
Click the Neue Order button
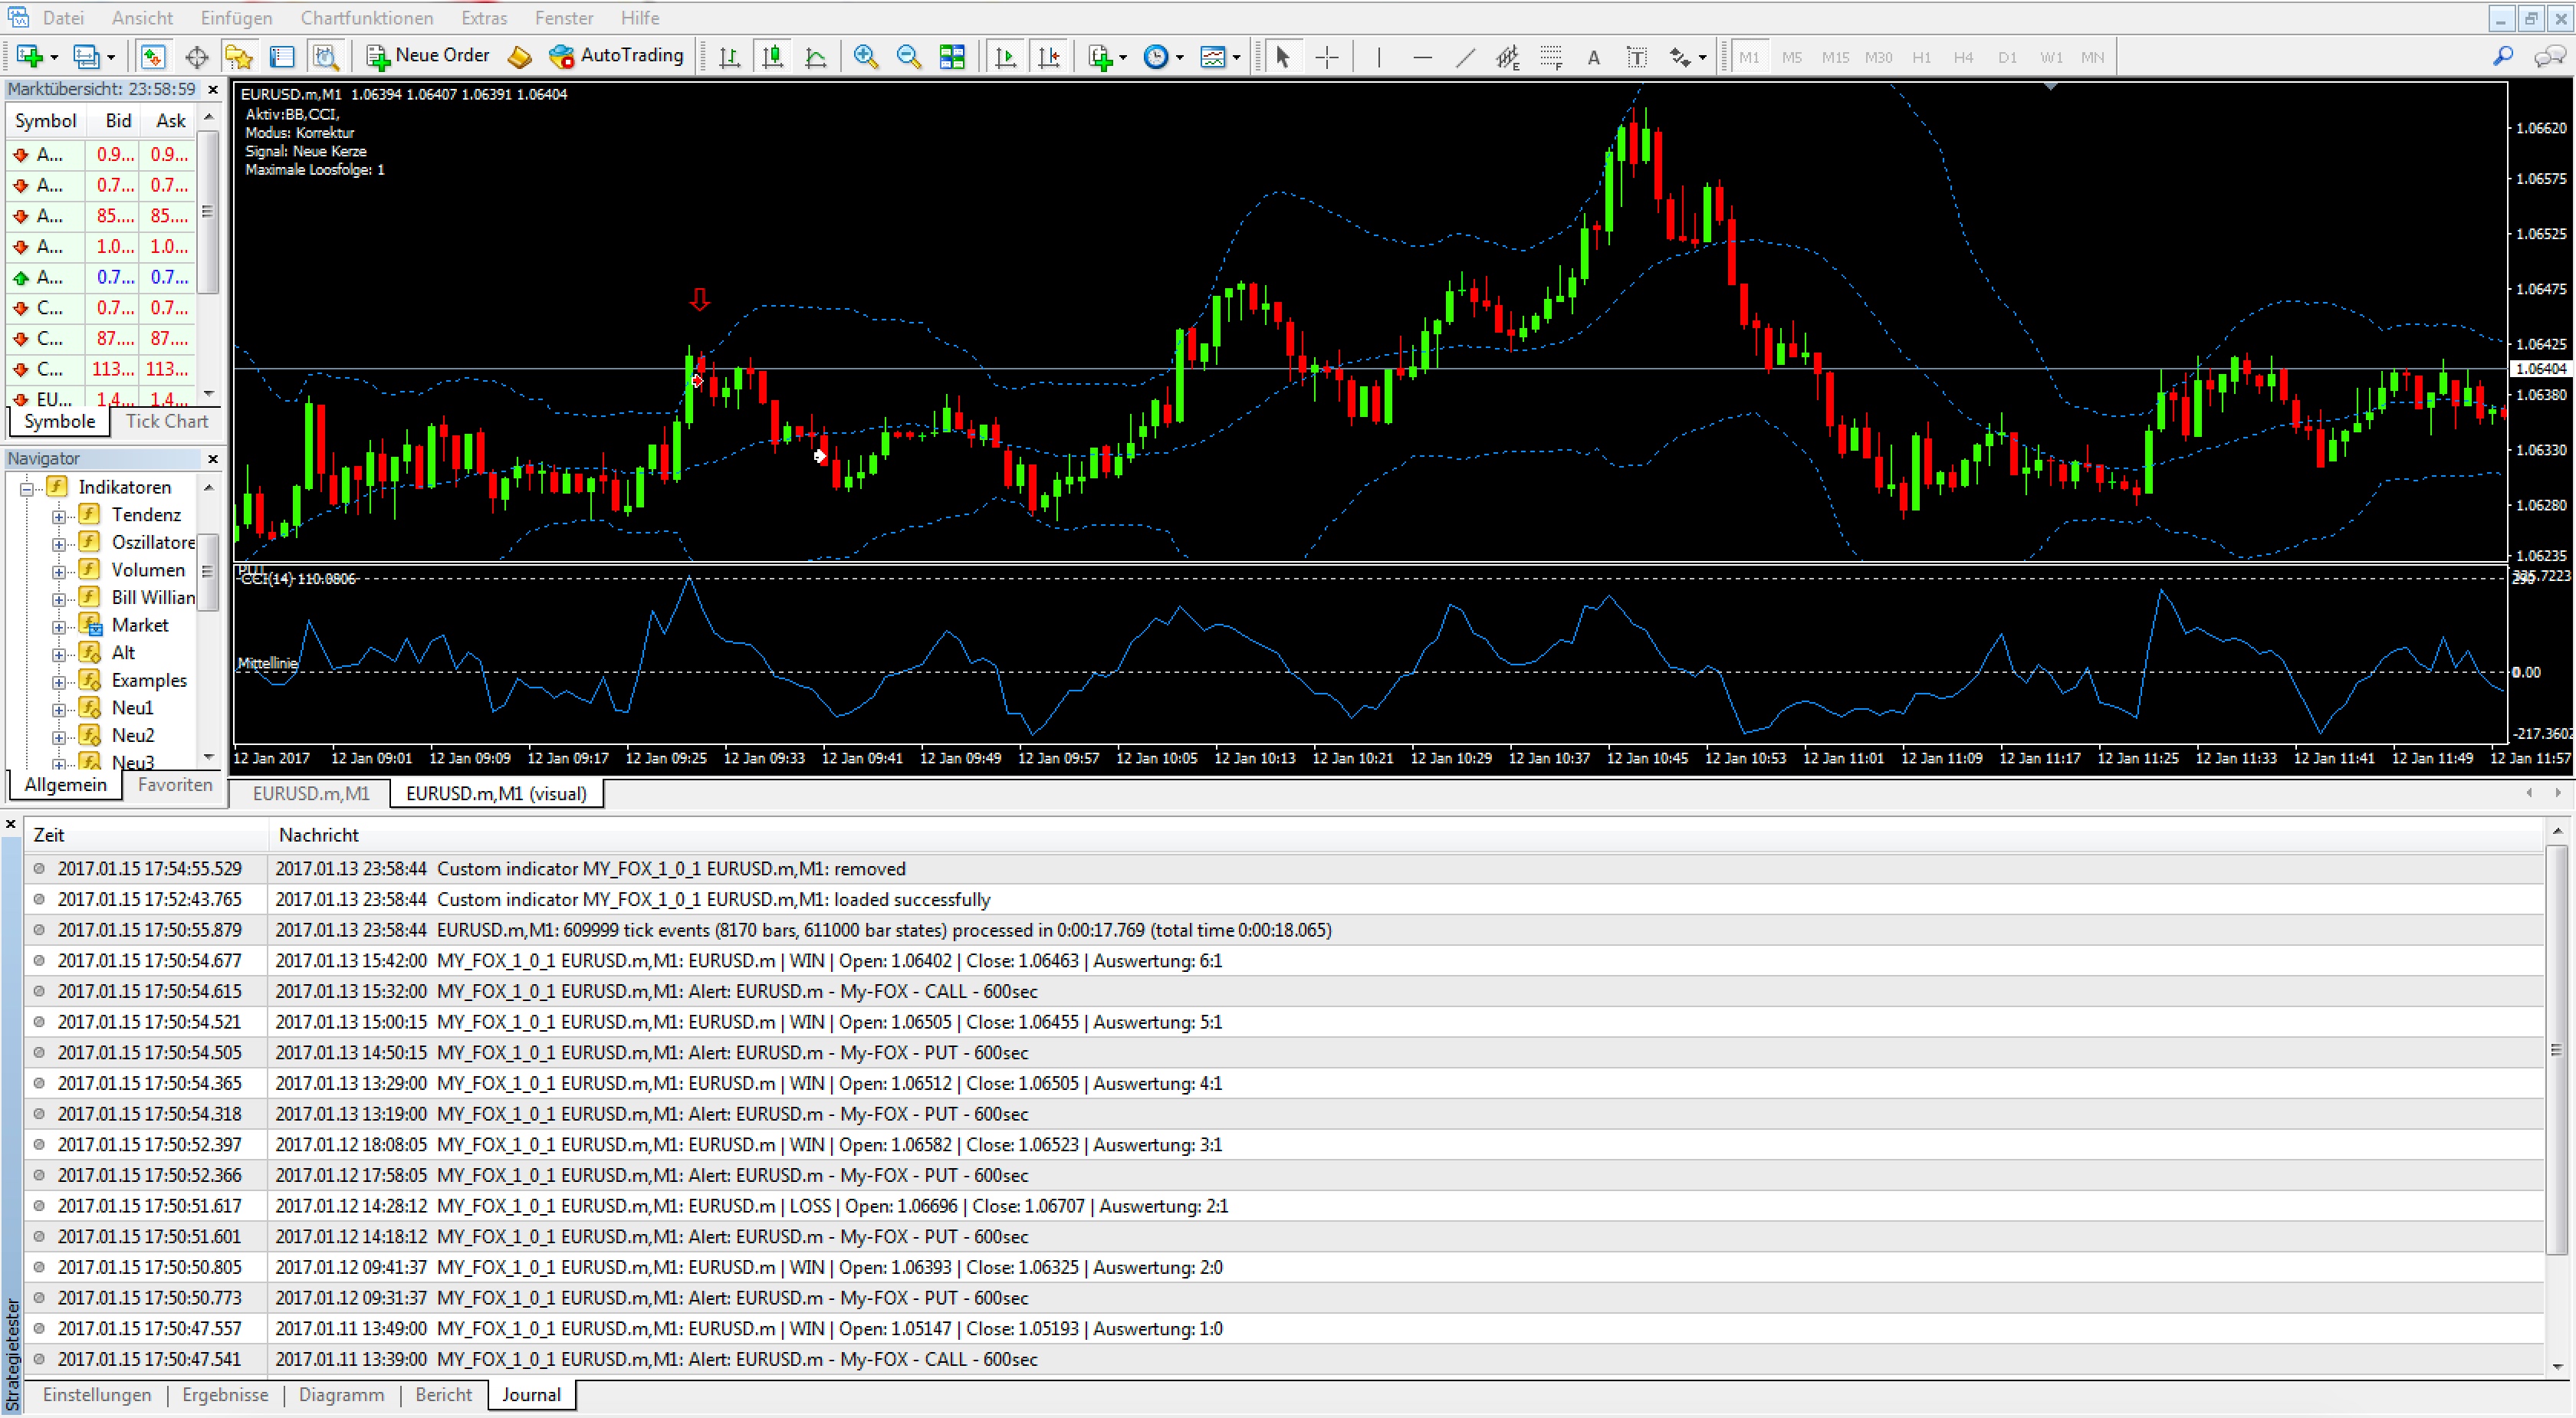pos(428,56)
